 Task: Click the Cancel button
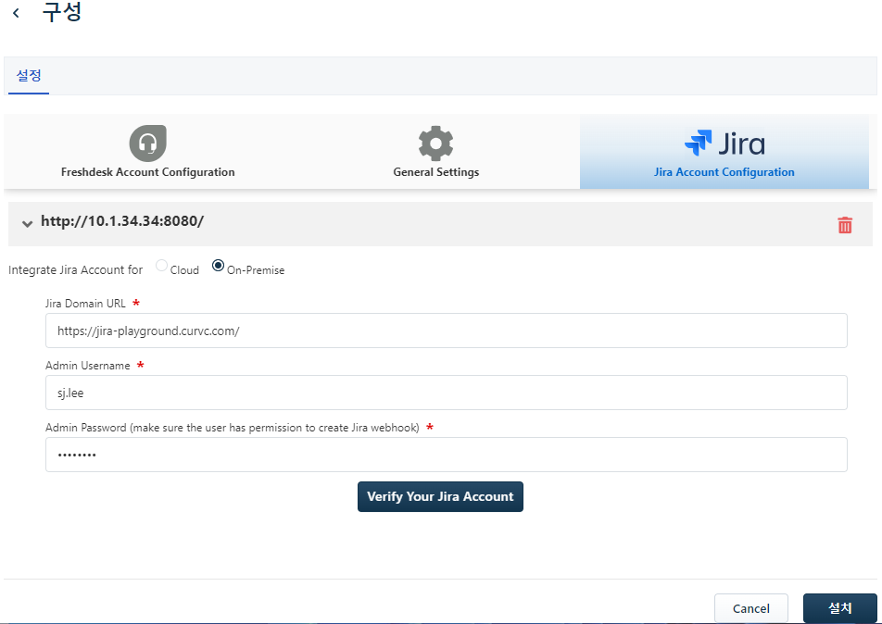[751, 608]
